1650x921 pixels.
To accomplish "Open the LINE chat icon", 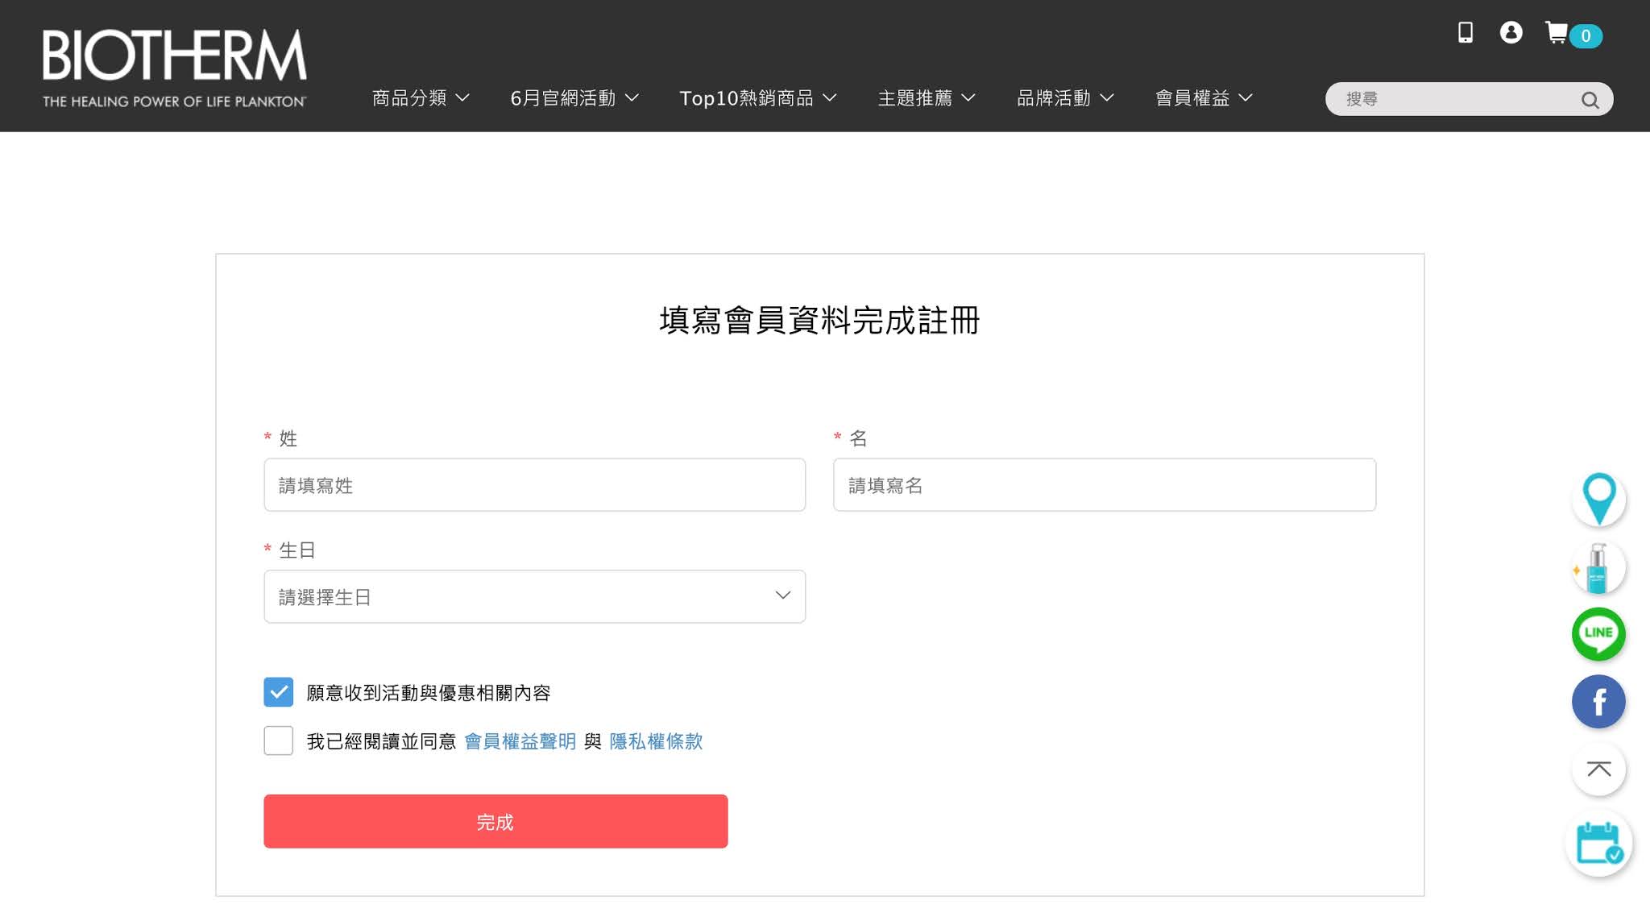I will coord(1598,634).
